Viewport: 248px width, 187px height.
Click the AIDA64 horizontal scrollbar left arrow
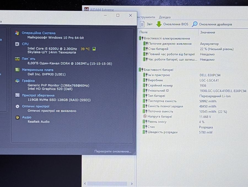click(85, 183)
